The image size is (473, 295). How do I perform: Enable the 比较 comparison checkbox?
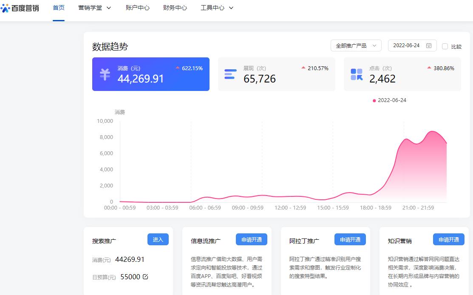point(445,46)
